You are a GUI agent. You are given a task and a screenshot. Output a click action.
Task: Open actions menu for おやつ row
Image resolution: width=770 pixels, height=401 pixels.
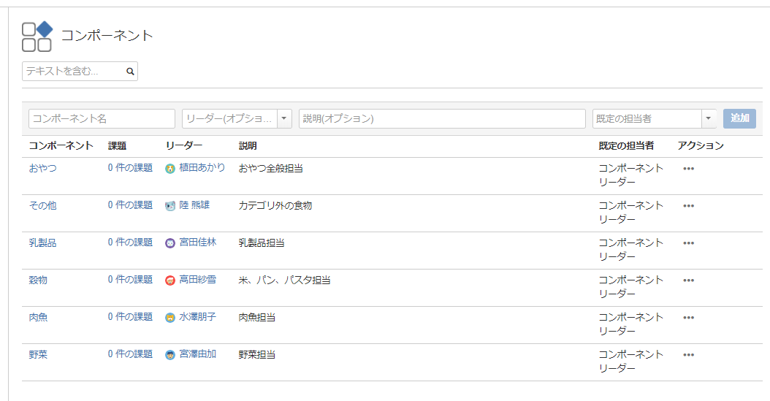pos(688,169)
